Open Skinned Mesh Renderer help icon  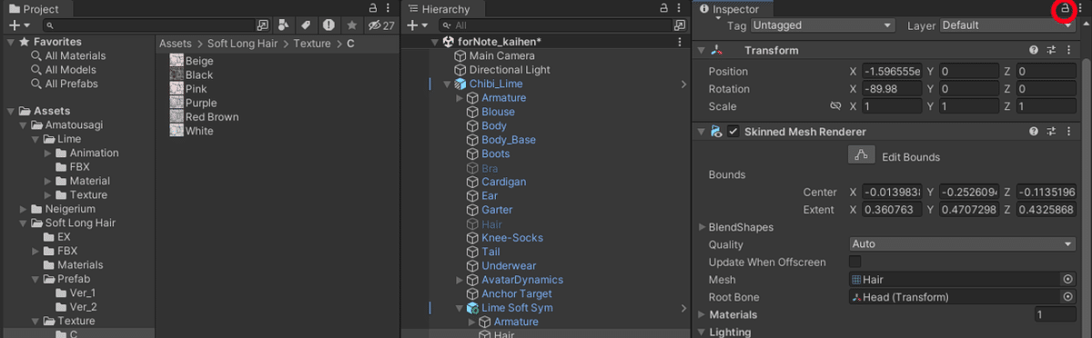pos(1034,132)
